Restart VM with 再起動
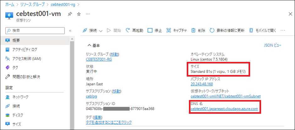295x130 pixels. coord(134,31)
